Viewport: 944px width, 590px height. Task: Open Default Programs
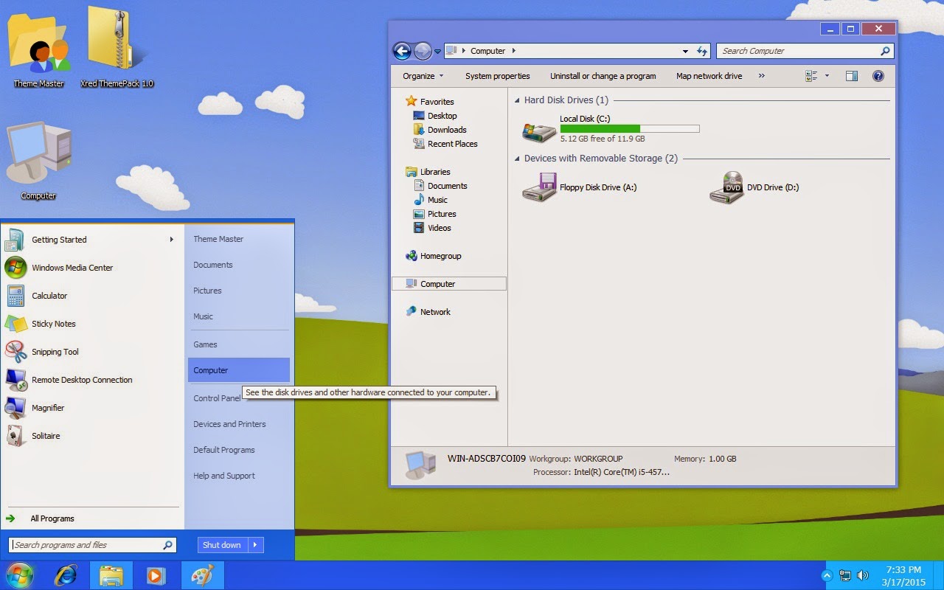(x=224, y=450)
